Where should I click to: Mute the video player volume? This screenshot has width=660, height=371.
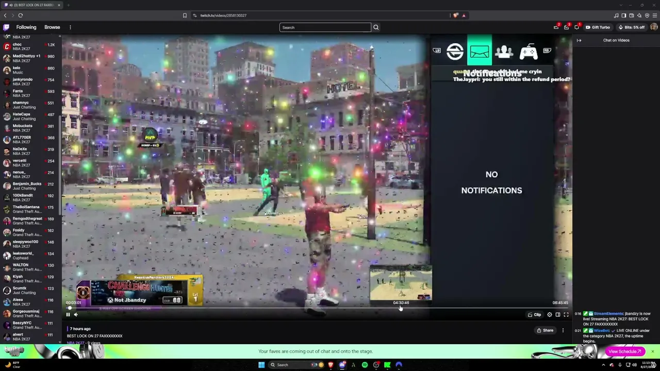[x=76, y=314]
